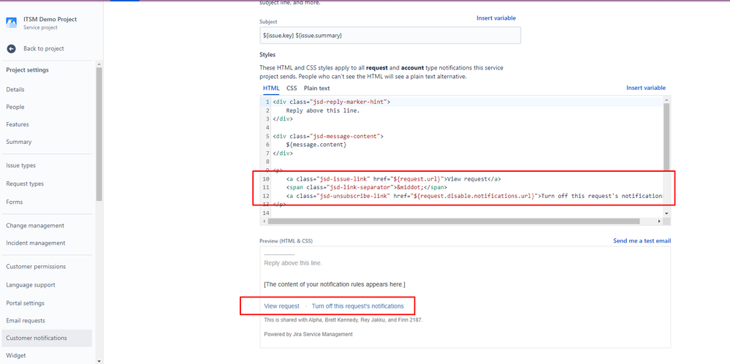Viewport: 730px width, 364px height.
Task: Open Language support settings
Action: coord(31,285)
